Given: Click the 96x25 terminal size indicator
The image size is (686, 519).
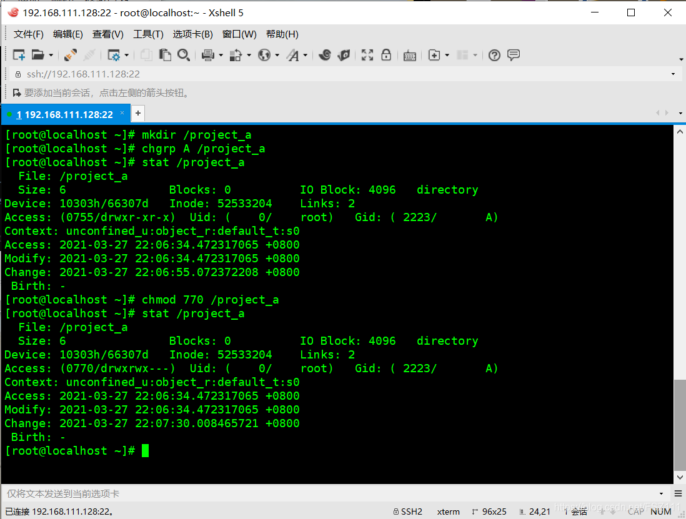Looking at the screenshot, I should (x=489, y=512).
